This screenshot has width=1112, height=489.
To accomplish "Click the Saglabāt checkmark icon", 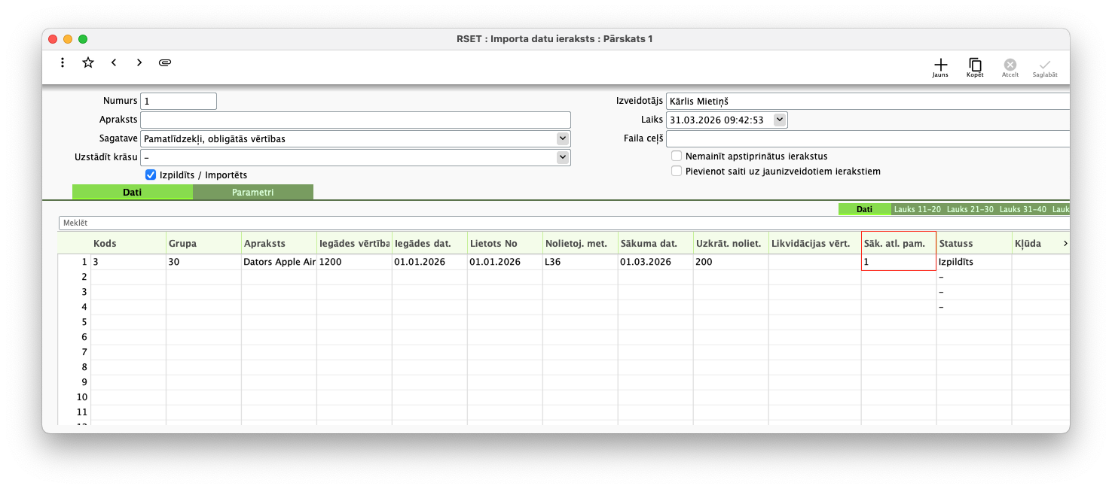I will [1045, 65].
